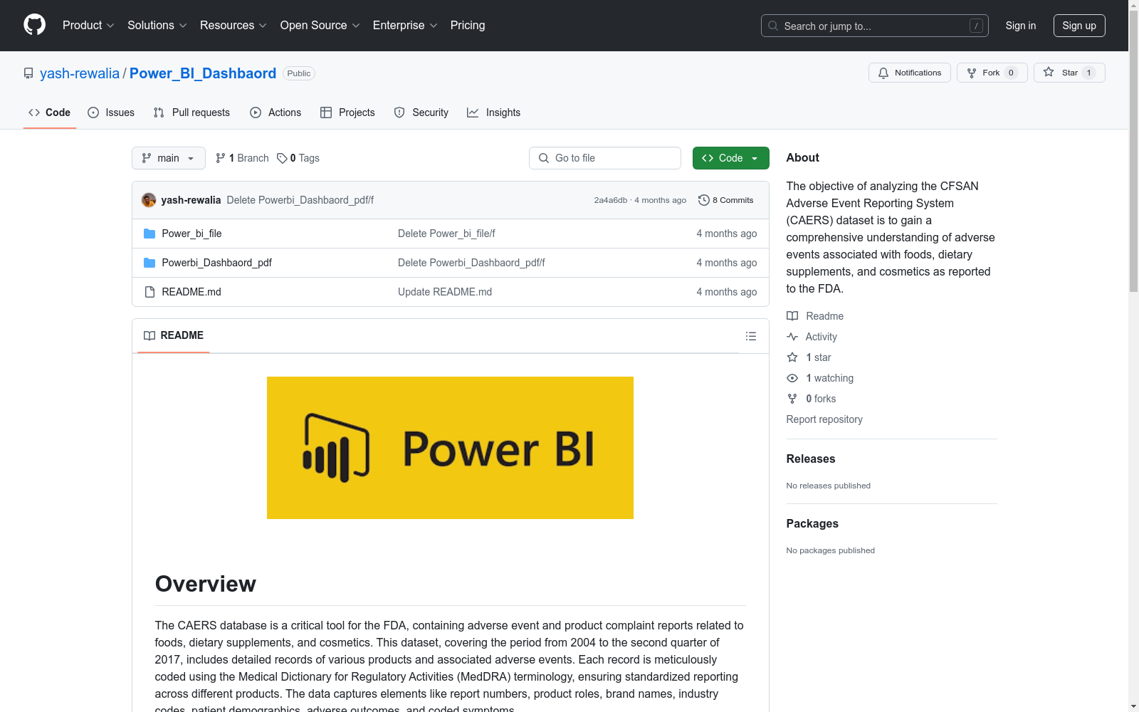Viewport: 1139px width, 712px height.
Task: Click the star icon in the Star button
Action: tap(1049, 72)
